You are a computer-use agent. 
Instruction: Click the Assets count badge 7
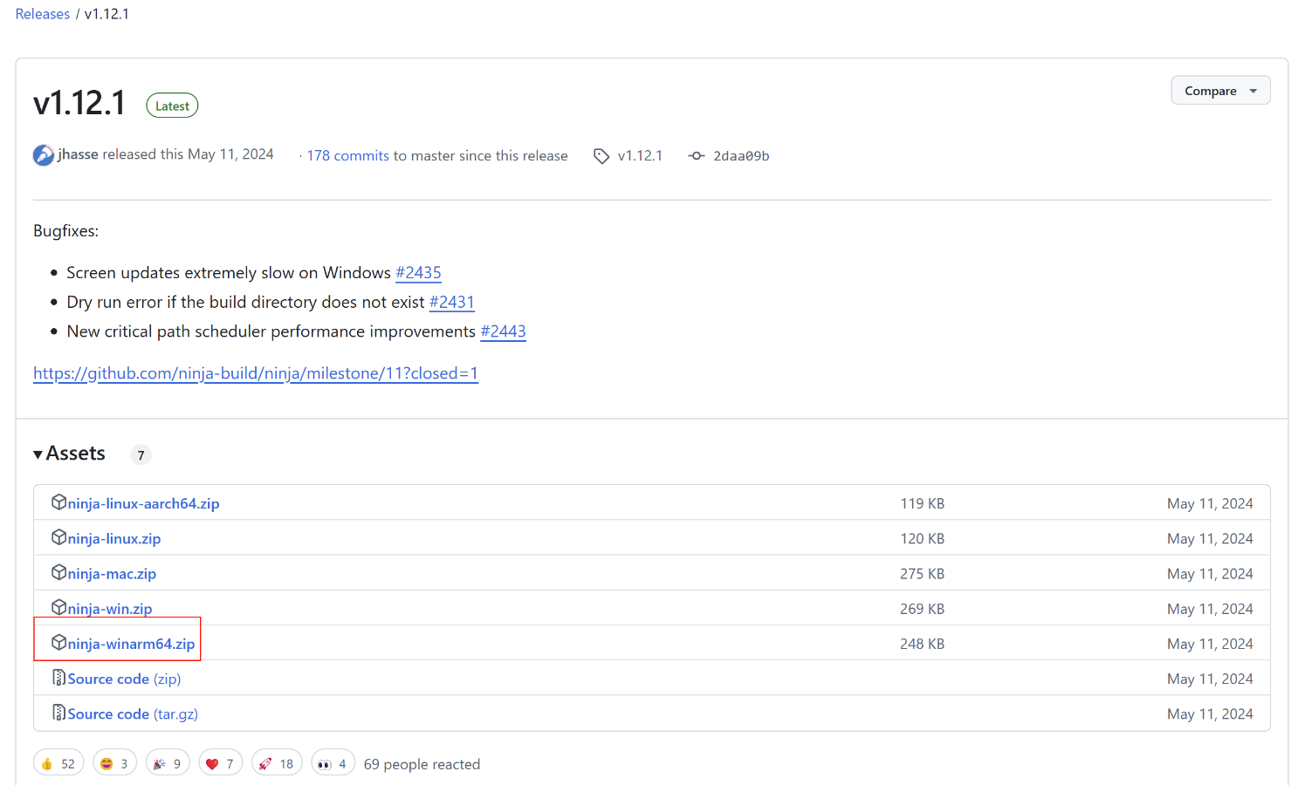click(141, 455)
